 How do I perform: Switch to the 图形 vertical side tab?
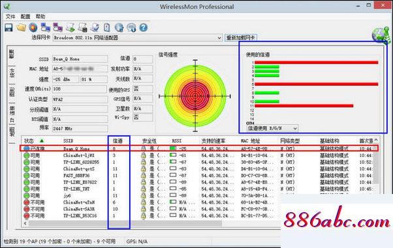pos(12,92)
